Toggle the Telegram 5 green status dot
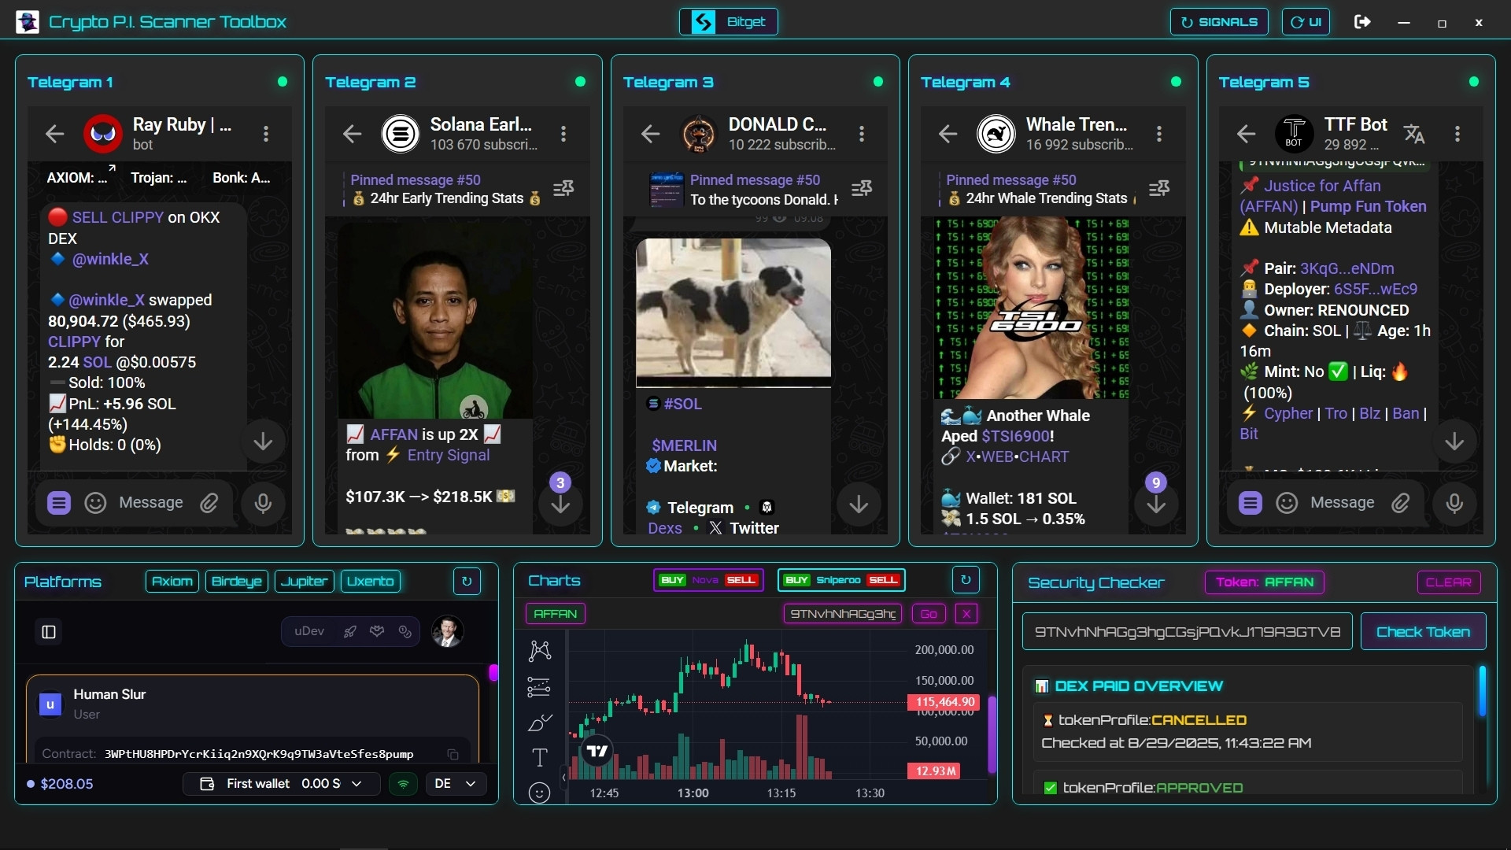The height and width of the screenshot is (850, 1511). (1474, 82)
